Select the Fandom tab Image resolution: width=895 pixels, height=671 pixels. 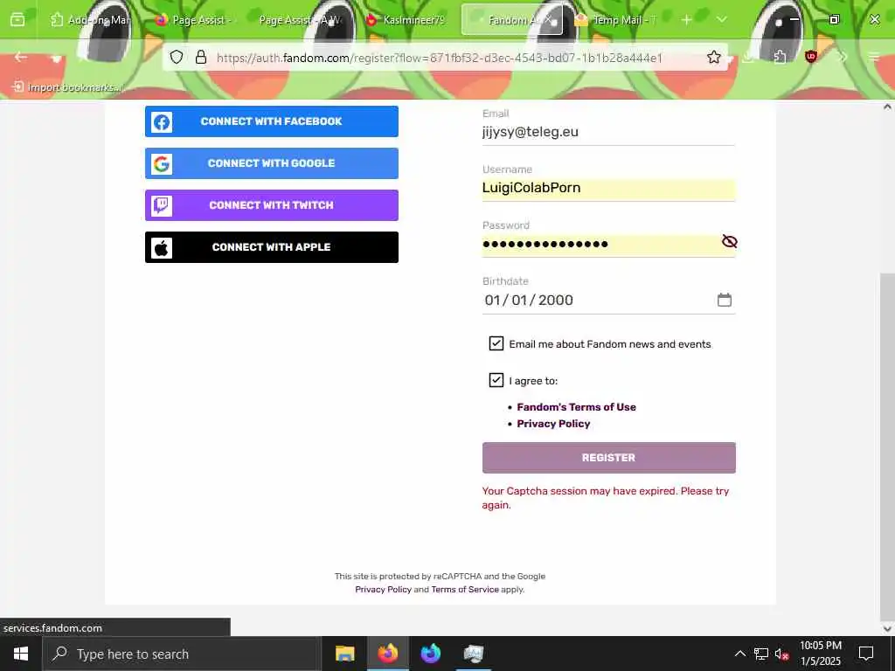510,20
